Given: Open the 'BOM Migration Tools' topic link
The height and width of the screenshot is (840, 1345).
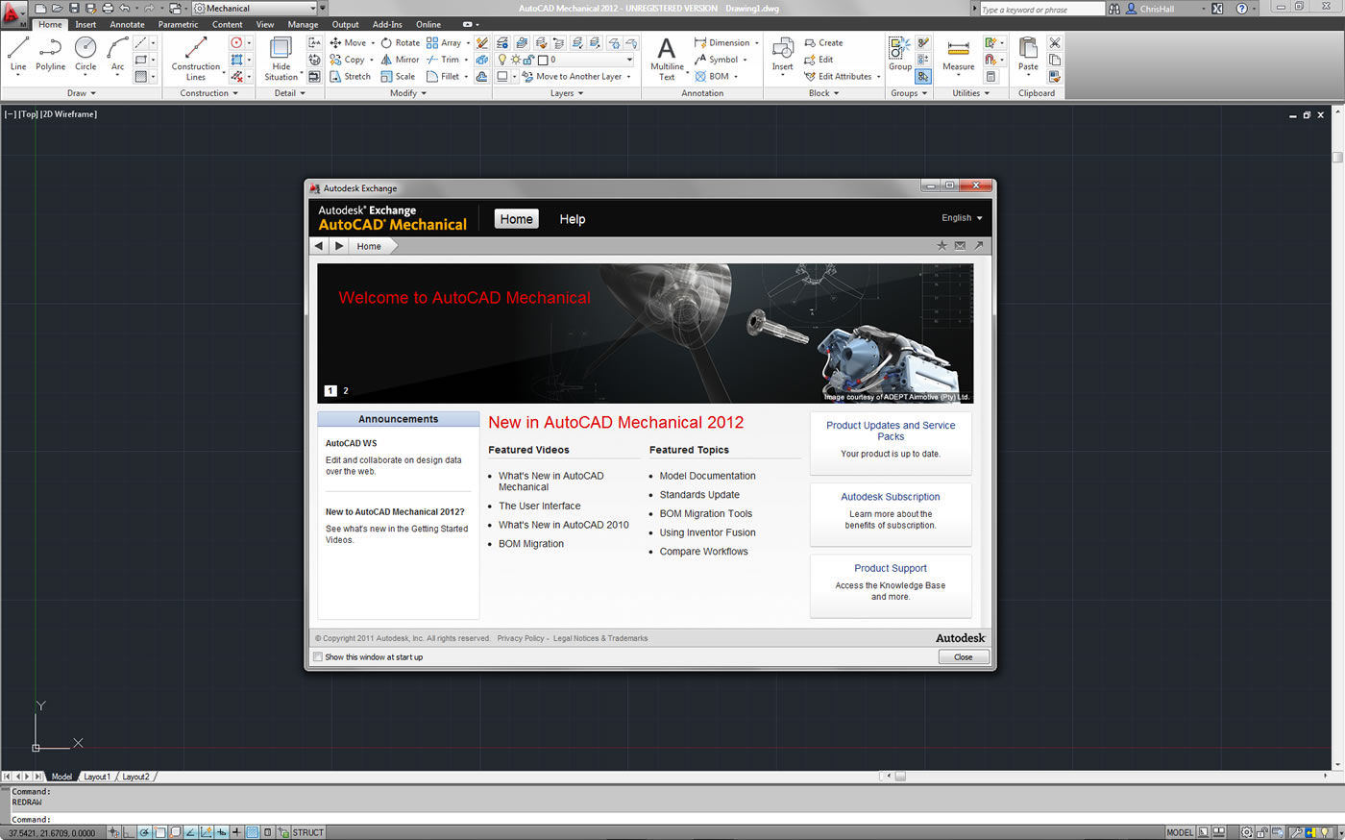Looking at the screenshot, I should click(706, 514).
